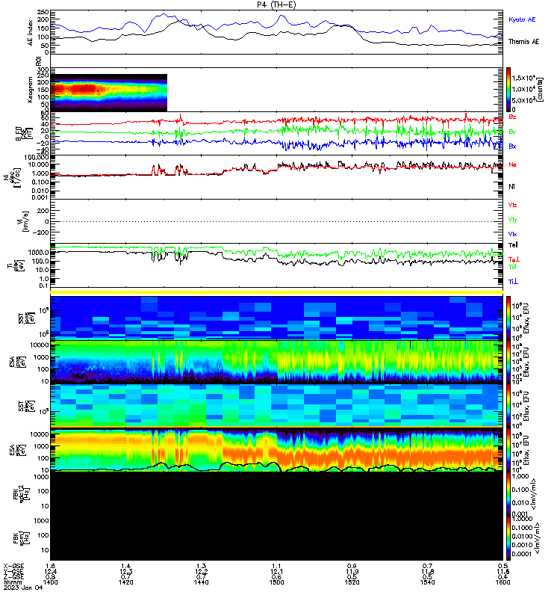Click the Y-GSE value '12.4'
560x598 pixels.
click(50, 571)
